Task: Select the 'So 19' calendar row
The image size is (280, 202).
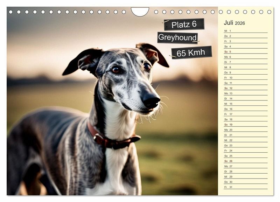Action: tap(246, 125)
